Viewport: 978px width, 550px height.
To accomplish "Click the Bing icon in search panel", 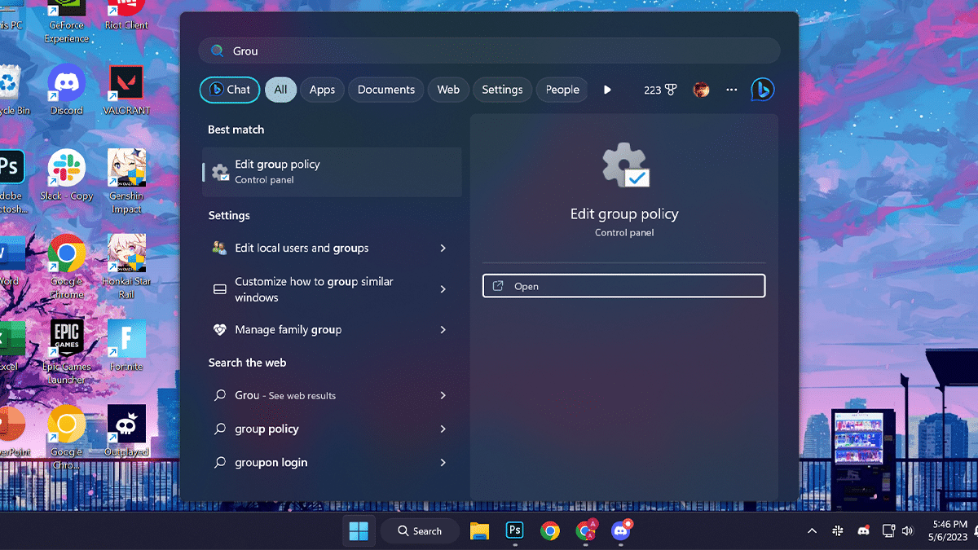I will [x=762, y=90].
